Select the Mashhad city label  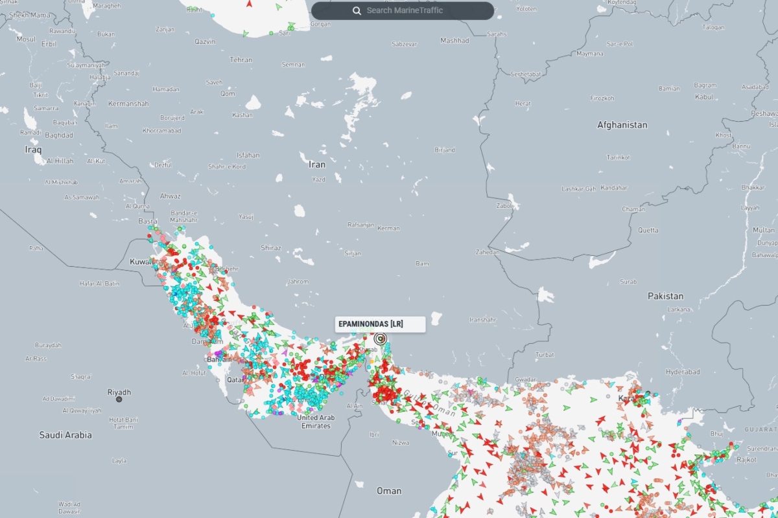coord(454,41)
